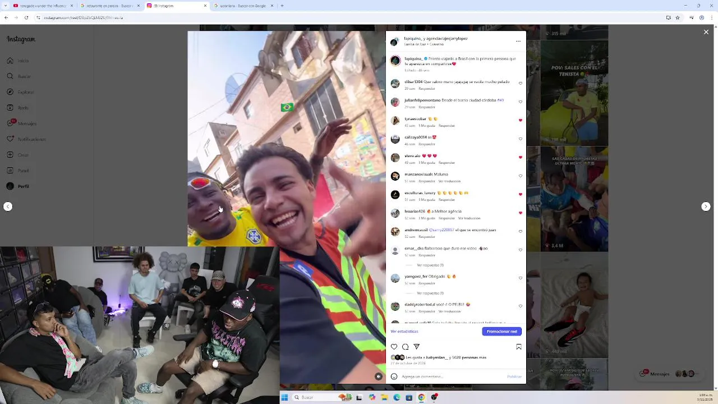Unlike the comment by steve.aio
The width and height of the screenshot is (718, 404).
click(521, 158)
